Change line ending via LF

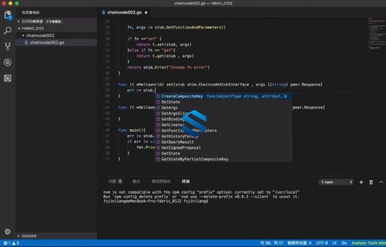[335, 243]
